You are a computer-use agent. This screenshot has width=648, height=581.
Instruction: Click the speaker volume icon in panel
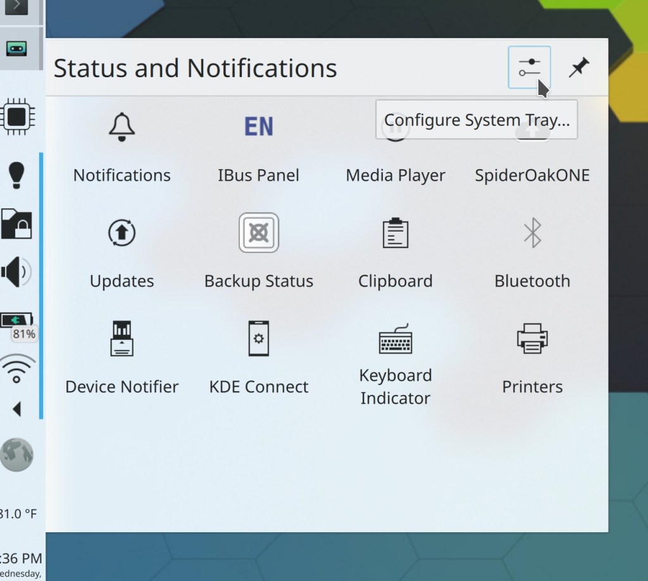17,272
